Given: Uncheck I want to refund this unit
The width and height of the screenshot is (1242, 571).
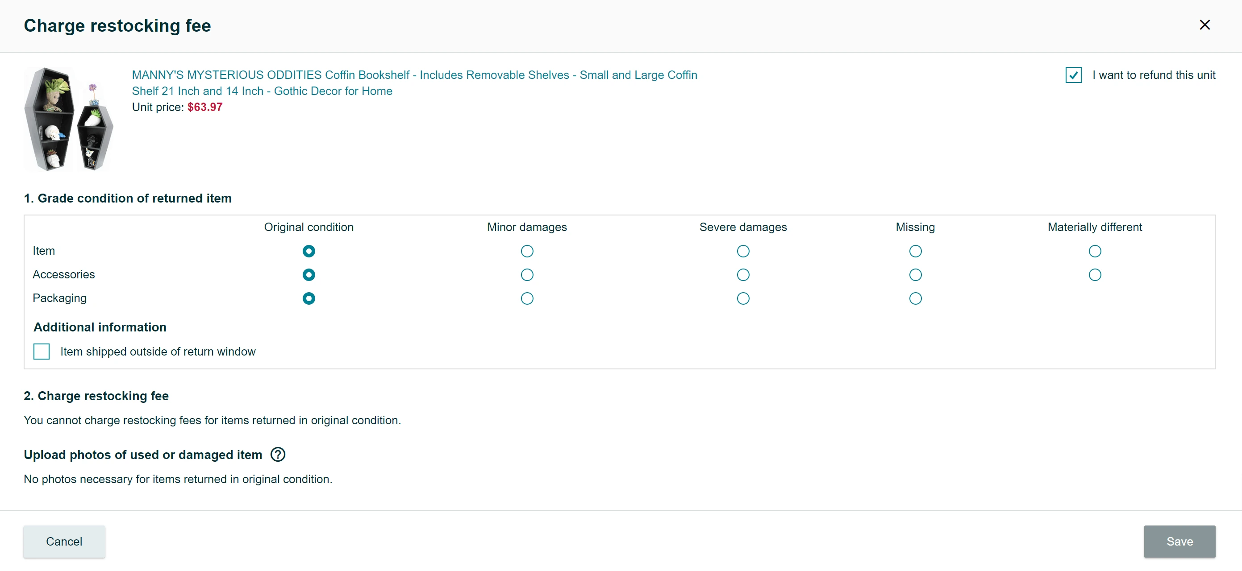Looking at the screenshot, I should 1073,75.
